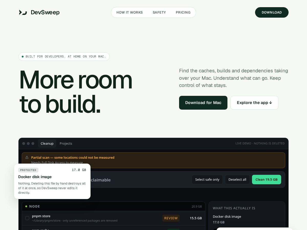Click 'LIVE DEMO · NOTHING IS DELETED' label

[260, 143]
